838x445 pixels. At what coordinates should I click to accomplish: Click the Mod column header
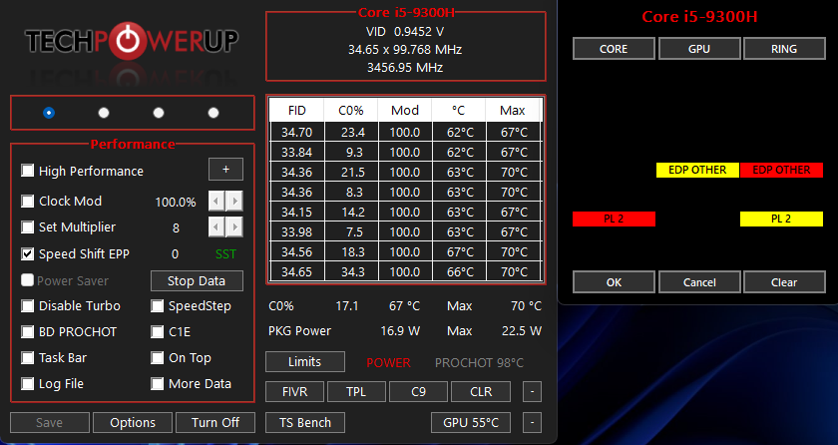tap(405, 110)
